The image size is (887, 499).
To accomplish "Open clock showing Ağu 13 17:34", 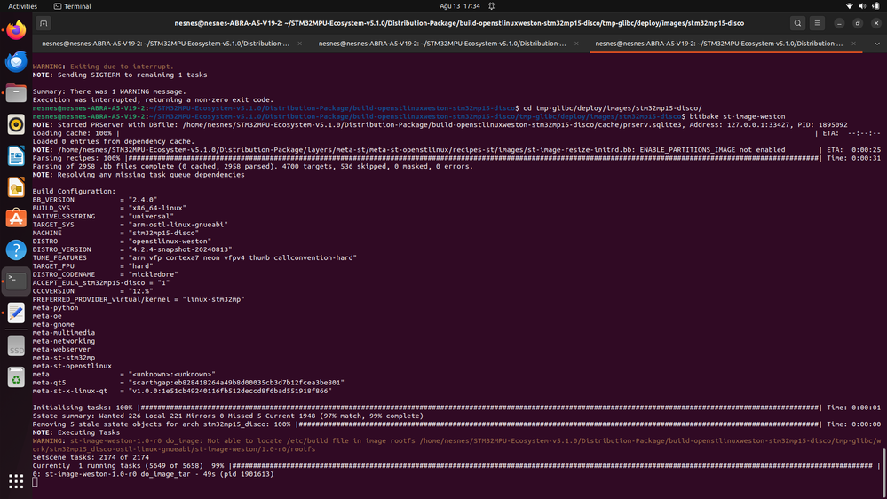I will coord(459,6).
